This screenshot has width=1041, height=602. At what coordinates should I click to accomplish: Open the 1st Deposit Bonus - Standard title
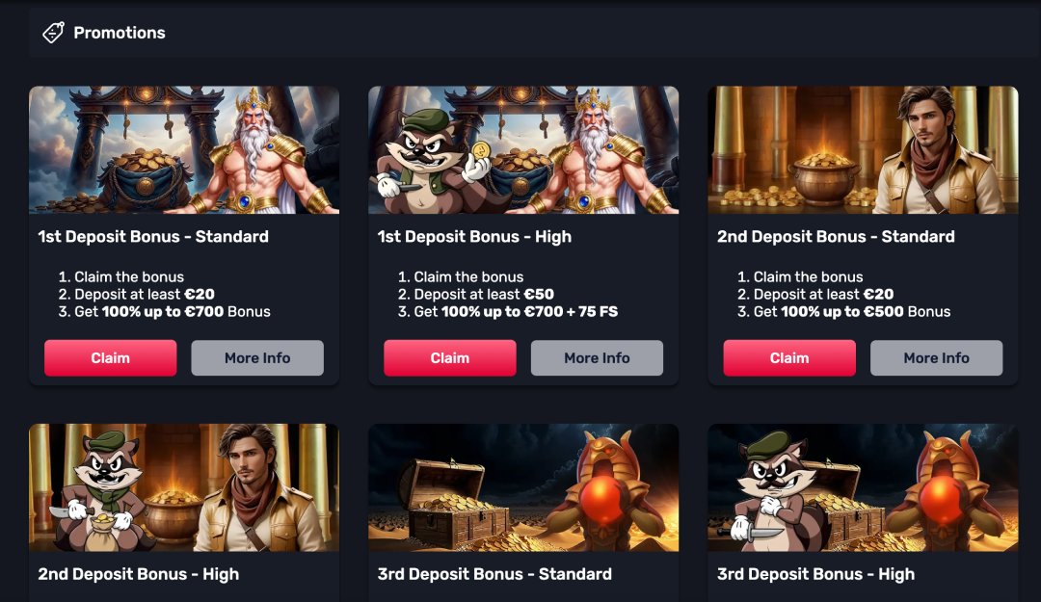coord(153,237)
